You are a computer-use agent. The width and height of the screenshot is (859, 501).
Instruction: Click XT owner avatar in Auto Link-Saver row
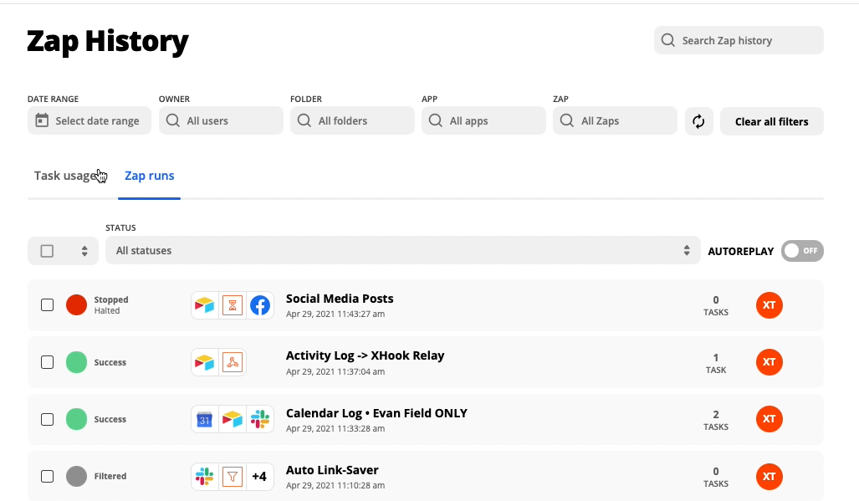click(770, 477)
